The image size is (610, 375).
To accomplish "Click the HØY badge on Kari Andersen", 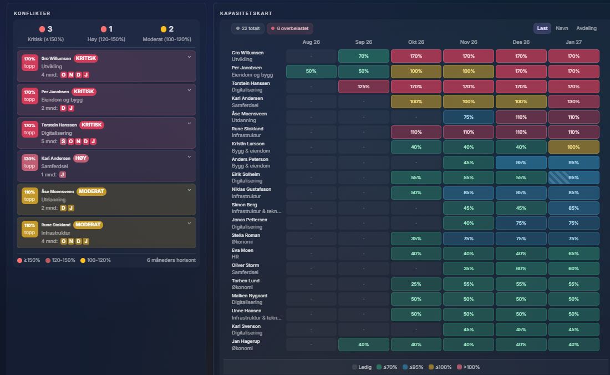I will pos(81,158).
